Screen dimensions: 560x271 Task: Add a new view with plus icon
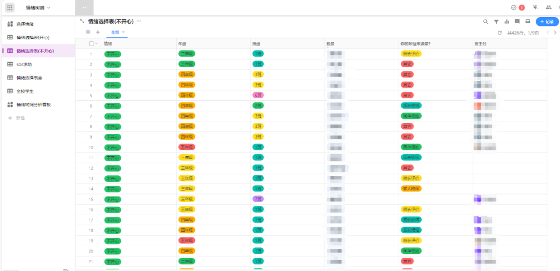98,33
